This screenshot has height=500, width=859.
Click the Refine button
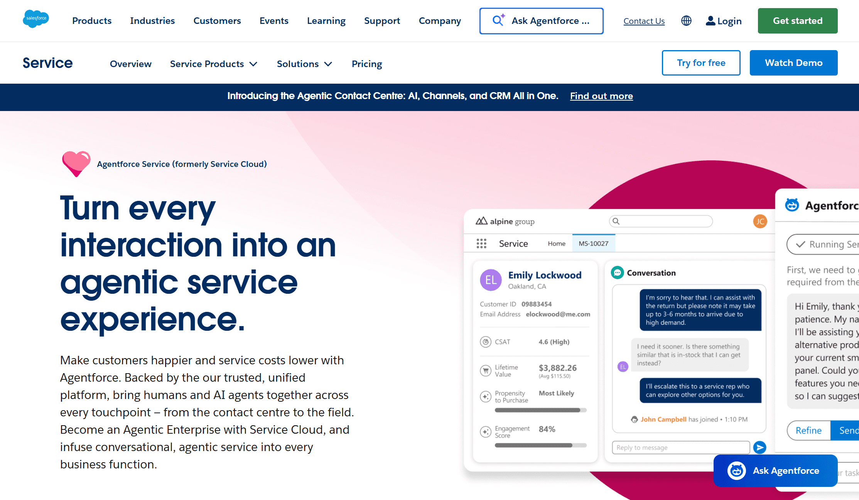tap(808, 431)
